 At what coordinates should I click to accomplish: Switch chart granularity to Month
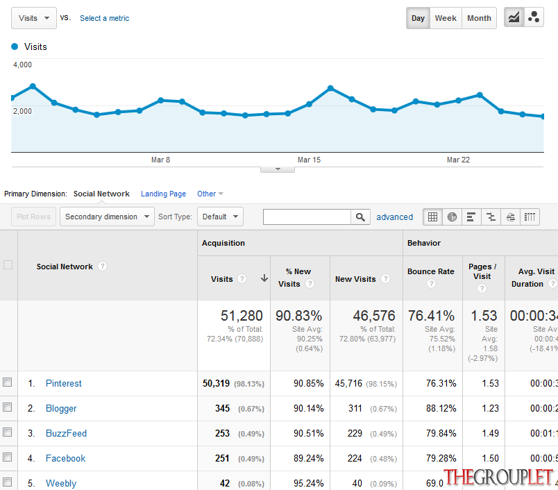pos(479,18)
